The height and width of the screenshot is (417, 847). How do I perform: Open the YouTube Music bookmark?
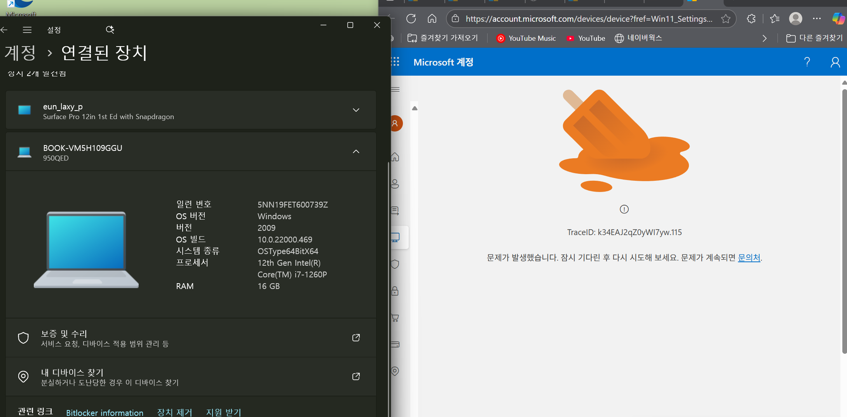coord(526,38)
